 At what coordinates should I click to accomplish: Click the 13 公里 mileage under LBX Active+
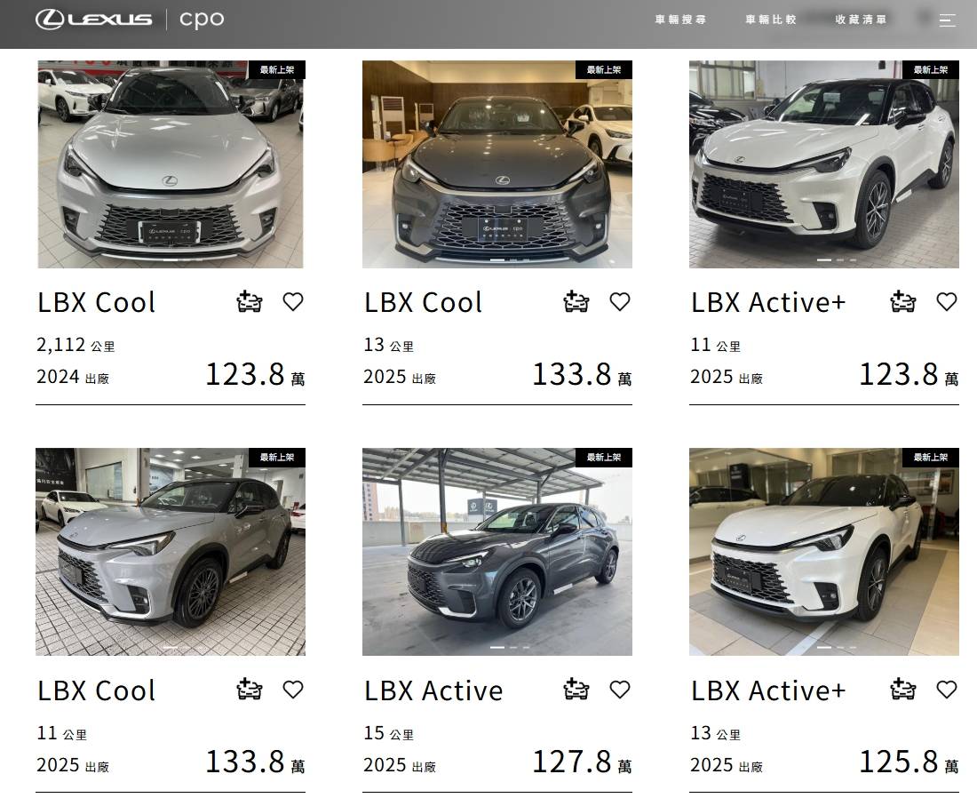coord(715,733)
